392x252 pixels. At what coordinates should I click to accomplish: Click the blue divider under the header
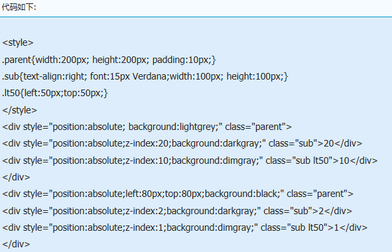pyautogui.click(x=196, y=17)
